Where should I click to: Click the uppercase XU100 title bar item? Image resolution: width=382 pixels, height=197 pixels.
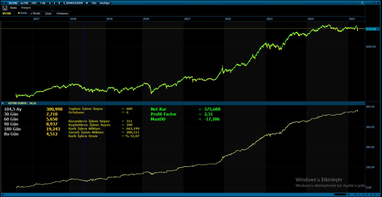tap(13, 3)
